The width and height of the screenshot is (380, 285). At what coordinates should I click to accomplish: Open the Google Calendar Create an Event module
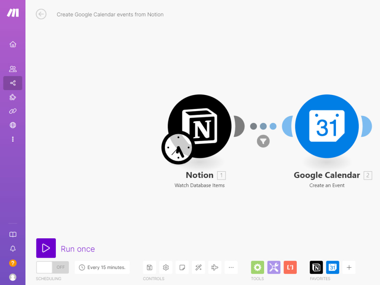(327, 126)
